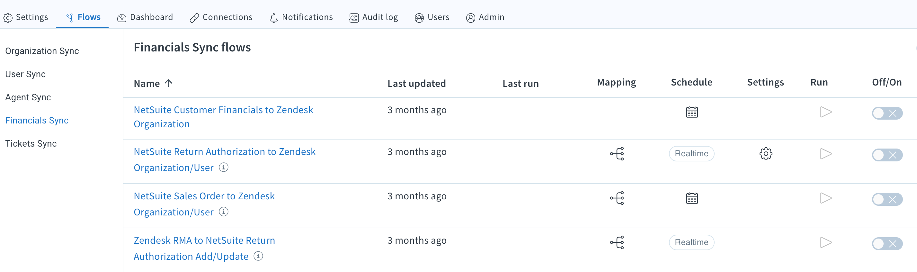Viewport: 917px width, 272px height.
Task: Open mapping for NetSuite Return Authorization flow
Action: pos(617,154)
